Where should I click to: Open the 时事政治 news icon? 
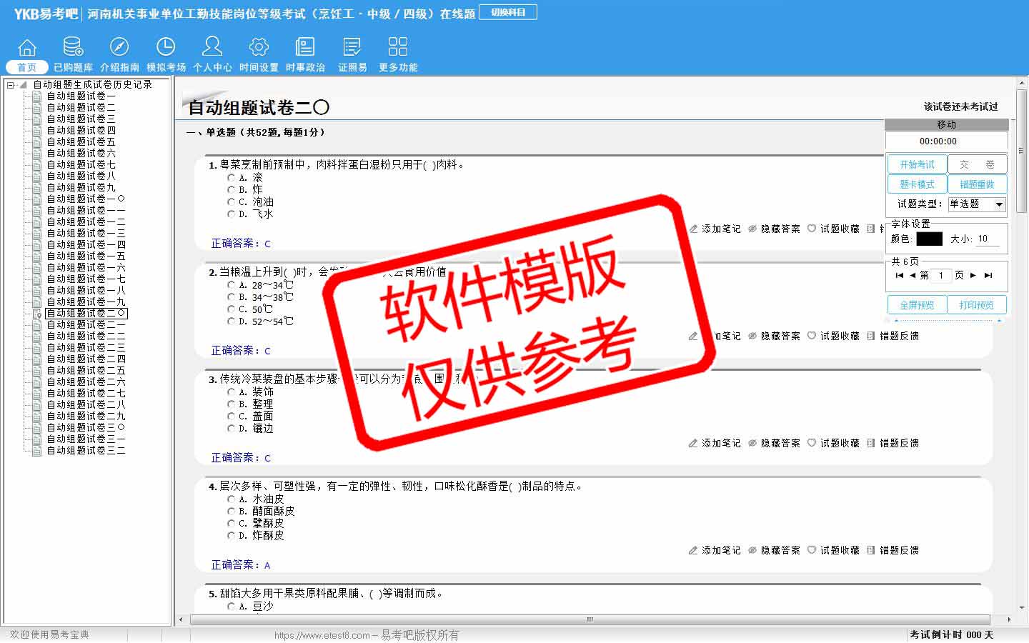point(305,48)
